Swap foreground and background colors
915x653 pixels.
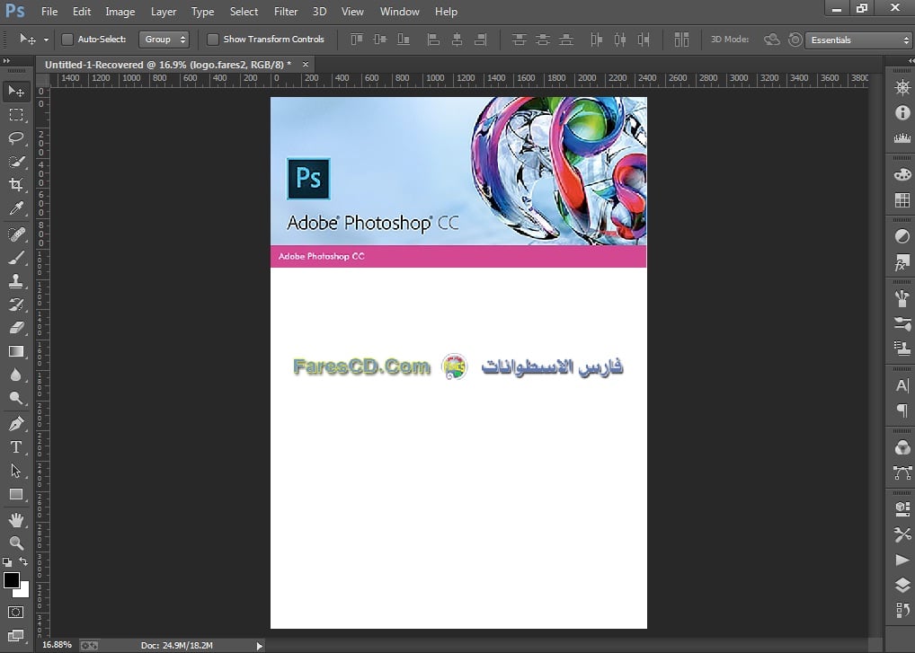(x=23, y=562)
